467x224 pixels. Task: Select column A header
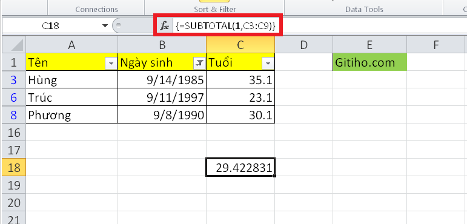click(72, 45)
